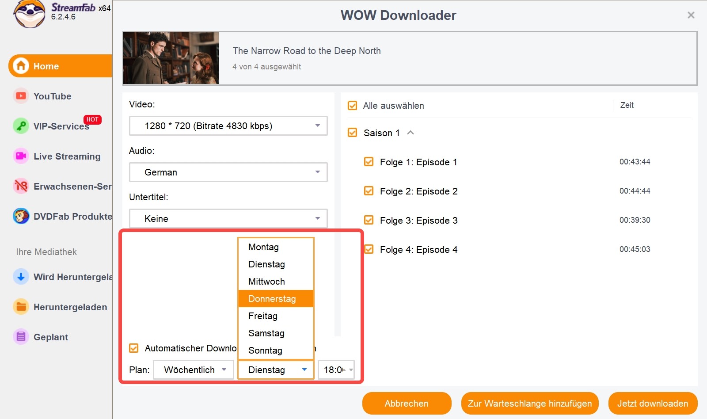
Task: Click the Zeit column header
Action: tap(627, 105)
